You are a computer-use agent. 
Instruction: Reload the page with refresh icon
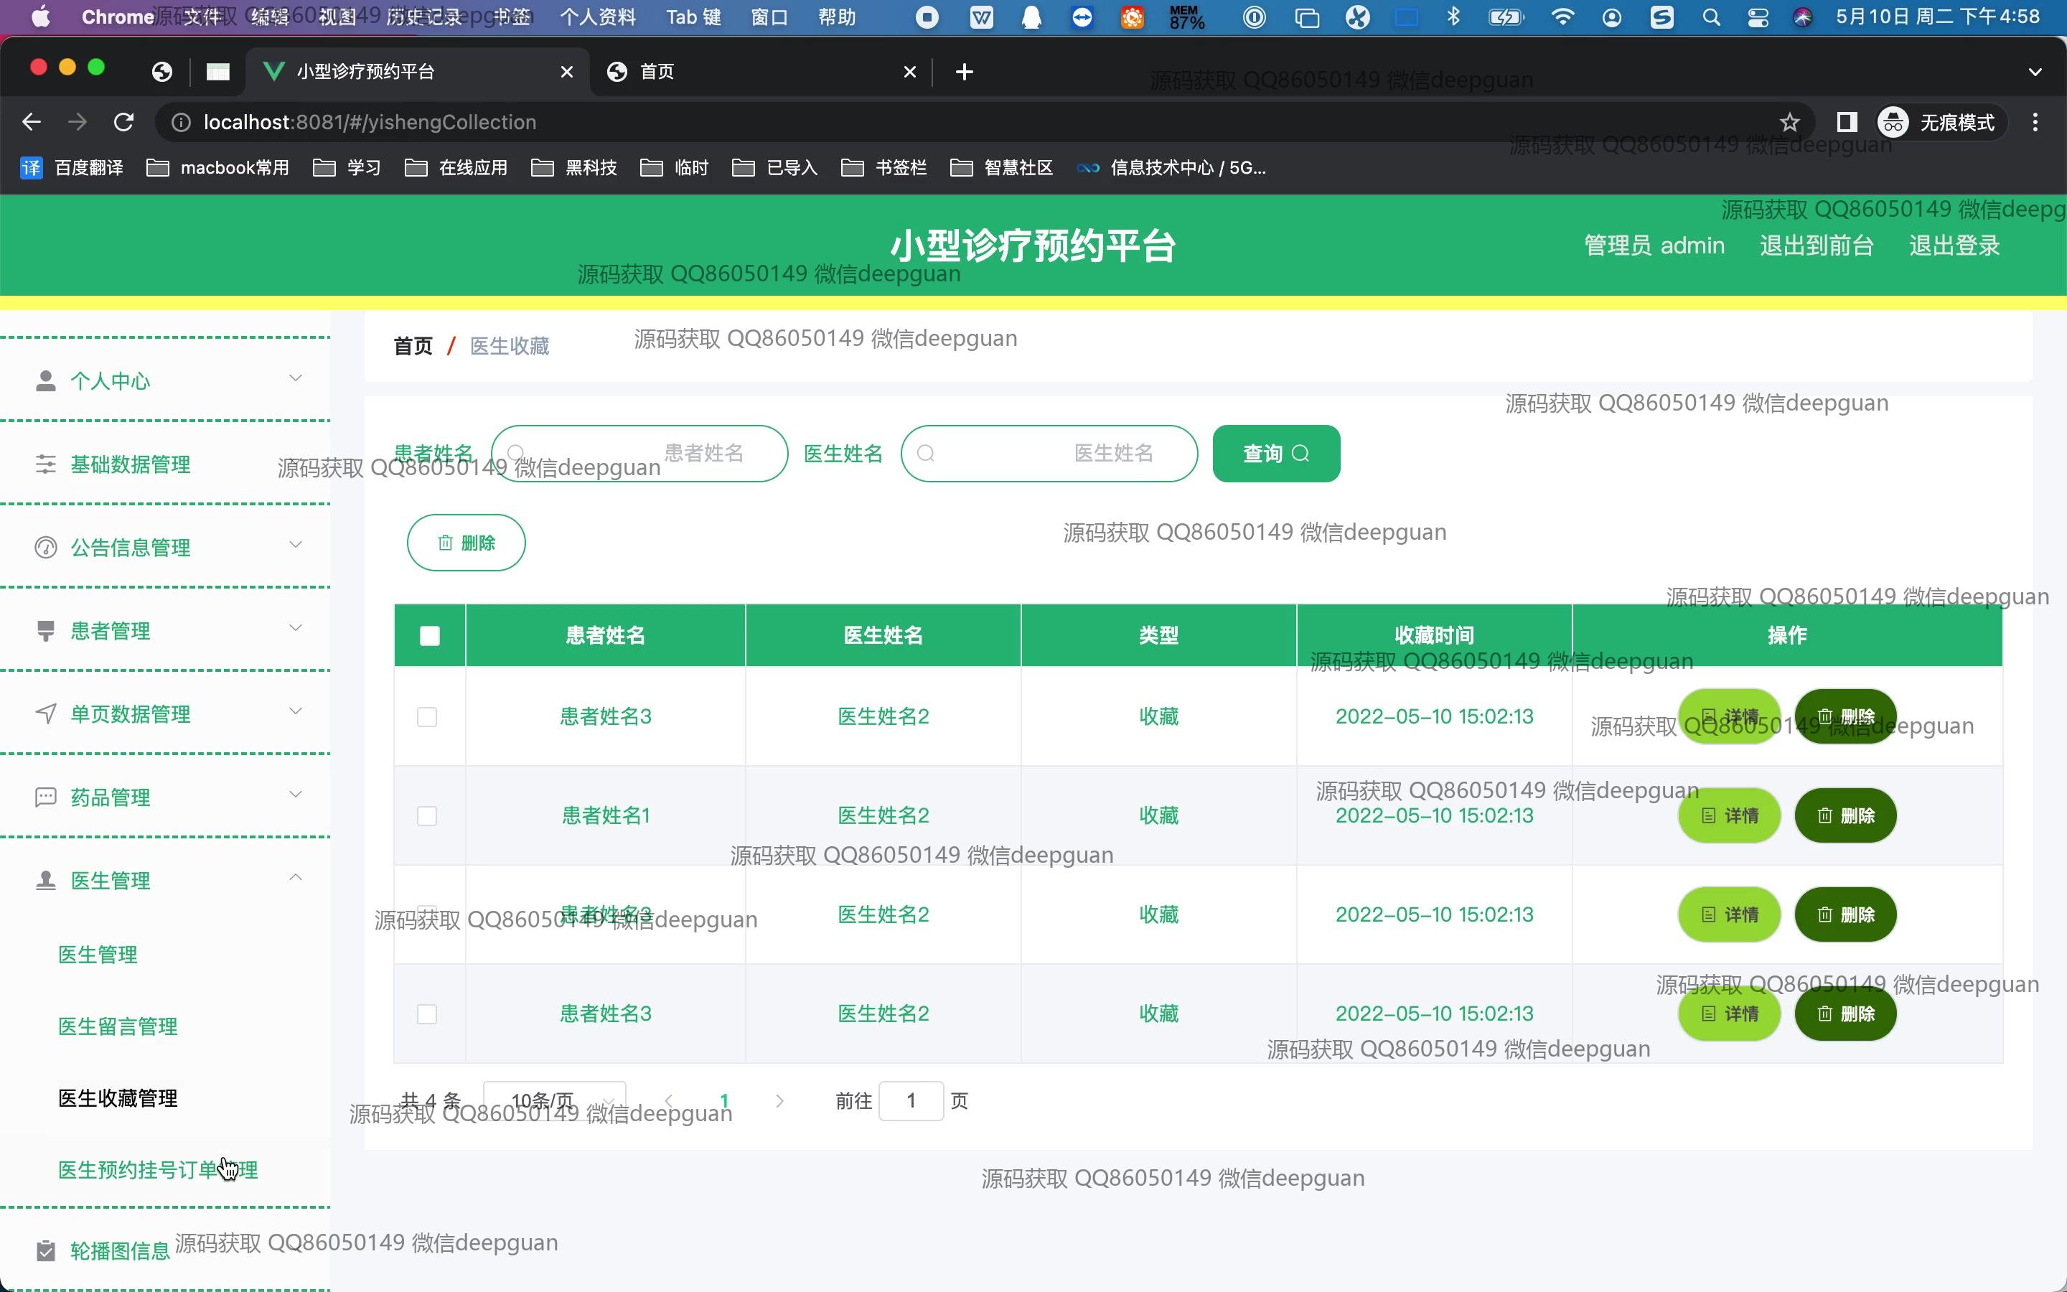click(124, 122)
